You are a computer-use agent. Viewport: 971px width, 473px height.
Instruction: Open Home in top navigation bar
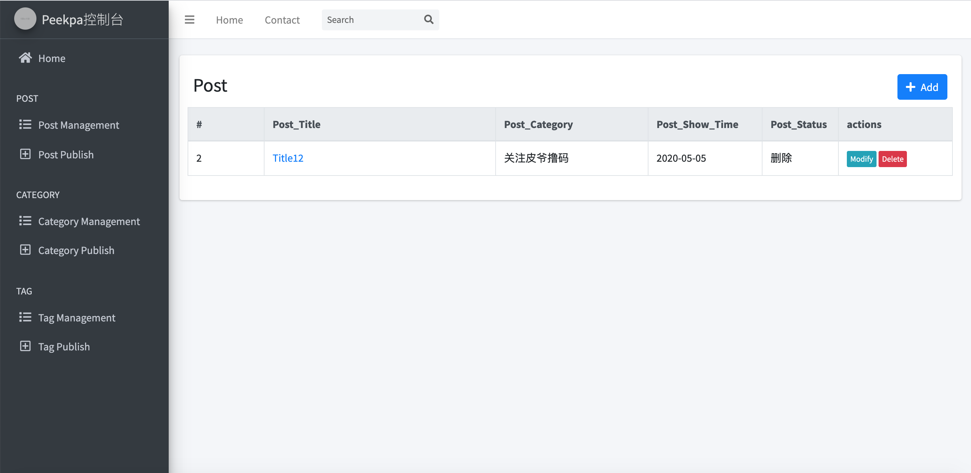pos(229,20)
